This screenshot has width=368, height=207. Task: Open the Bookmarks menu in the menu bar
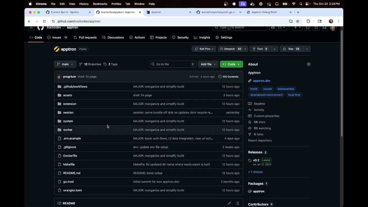(100, 4)
